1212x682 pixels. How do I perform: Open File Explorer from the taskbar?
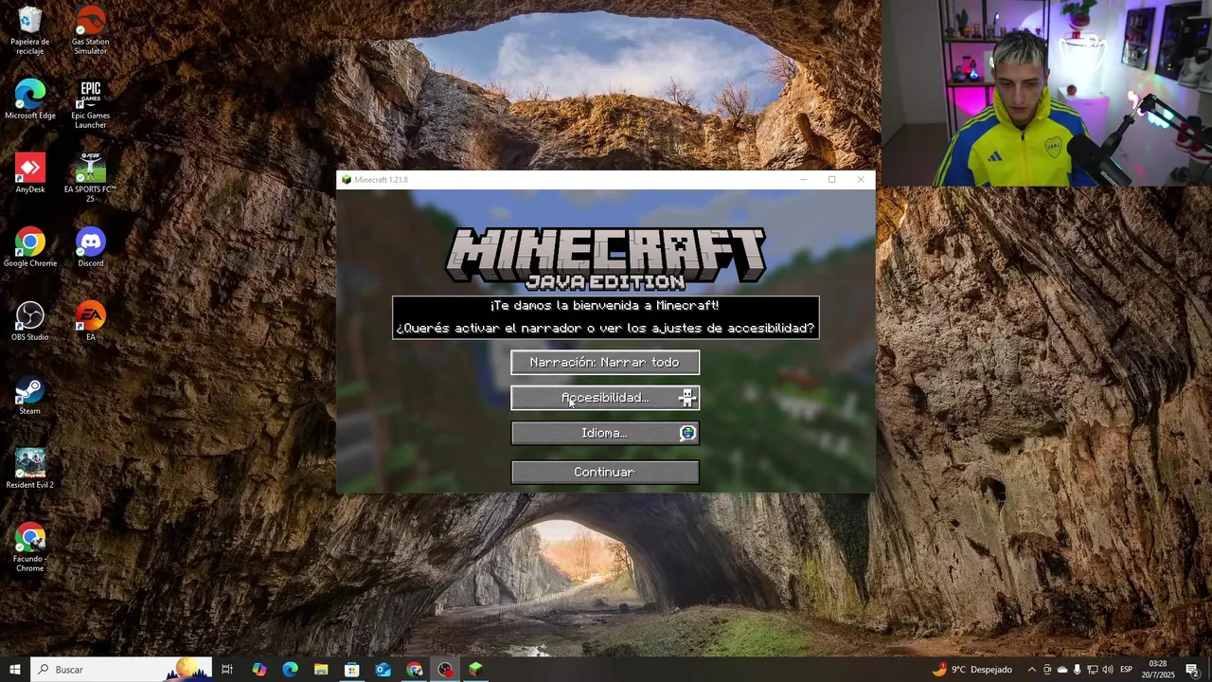tap(321, 670)
